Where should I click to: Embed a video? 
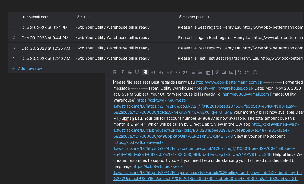click(231, 72)
